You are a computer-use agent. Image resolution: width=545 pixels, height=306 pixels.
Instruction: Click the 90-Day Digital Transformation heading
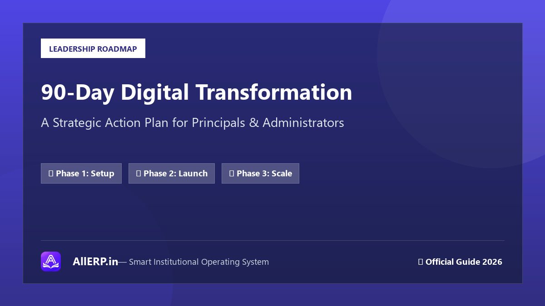(197, 92)
